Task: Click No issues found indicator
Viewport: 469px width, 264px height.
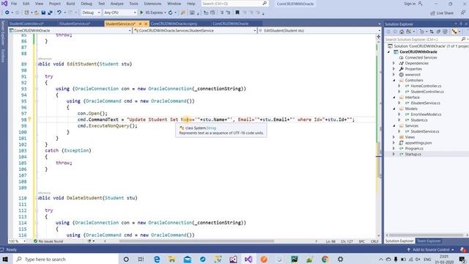Action: (x=48, y=241)
